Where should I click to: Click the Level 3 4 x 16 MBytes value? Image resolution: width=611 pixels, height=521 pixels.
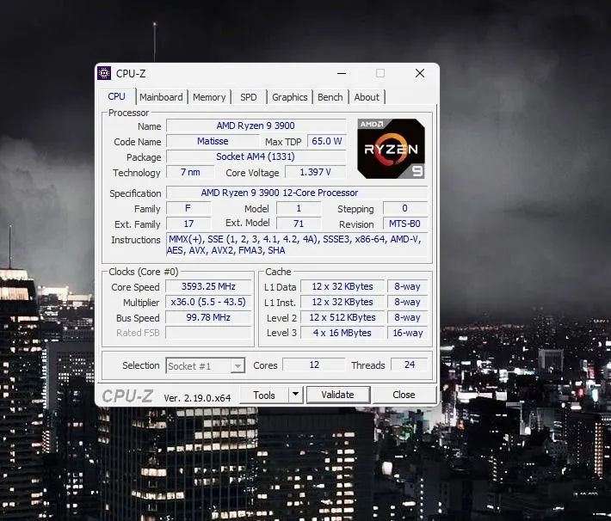point(343,333)
